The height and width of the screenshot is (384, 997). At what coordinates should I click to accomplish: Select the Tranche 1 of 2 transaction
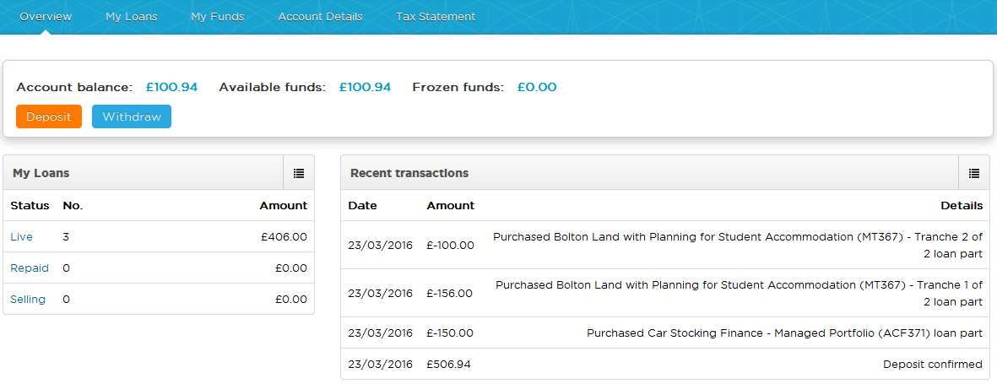pos(665,293)
